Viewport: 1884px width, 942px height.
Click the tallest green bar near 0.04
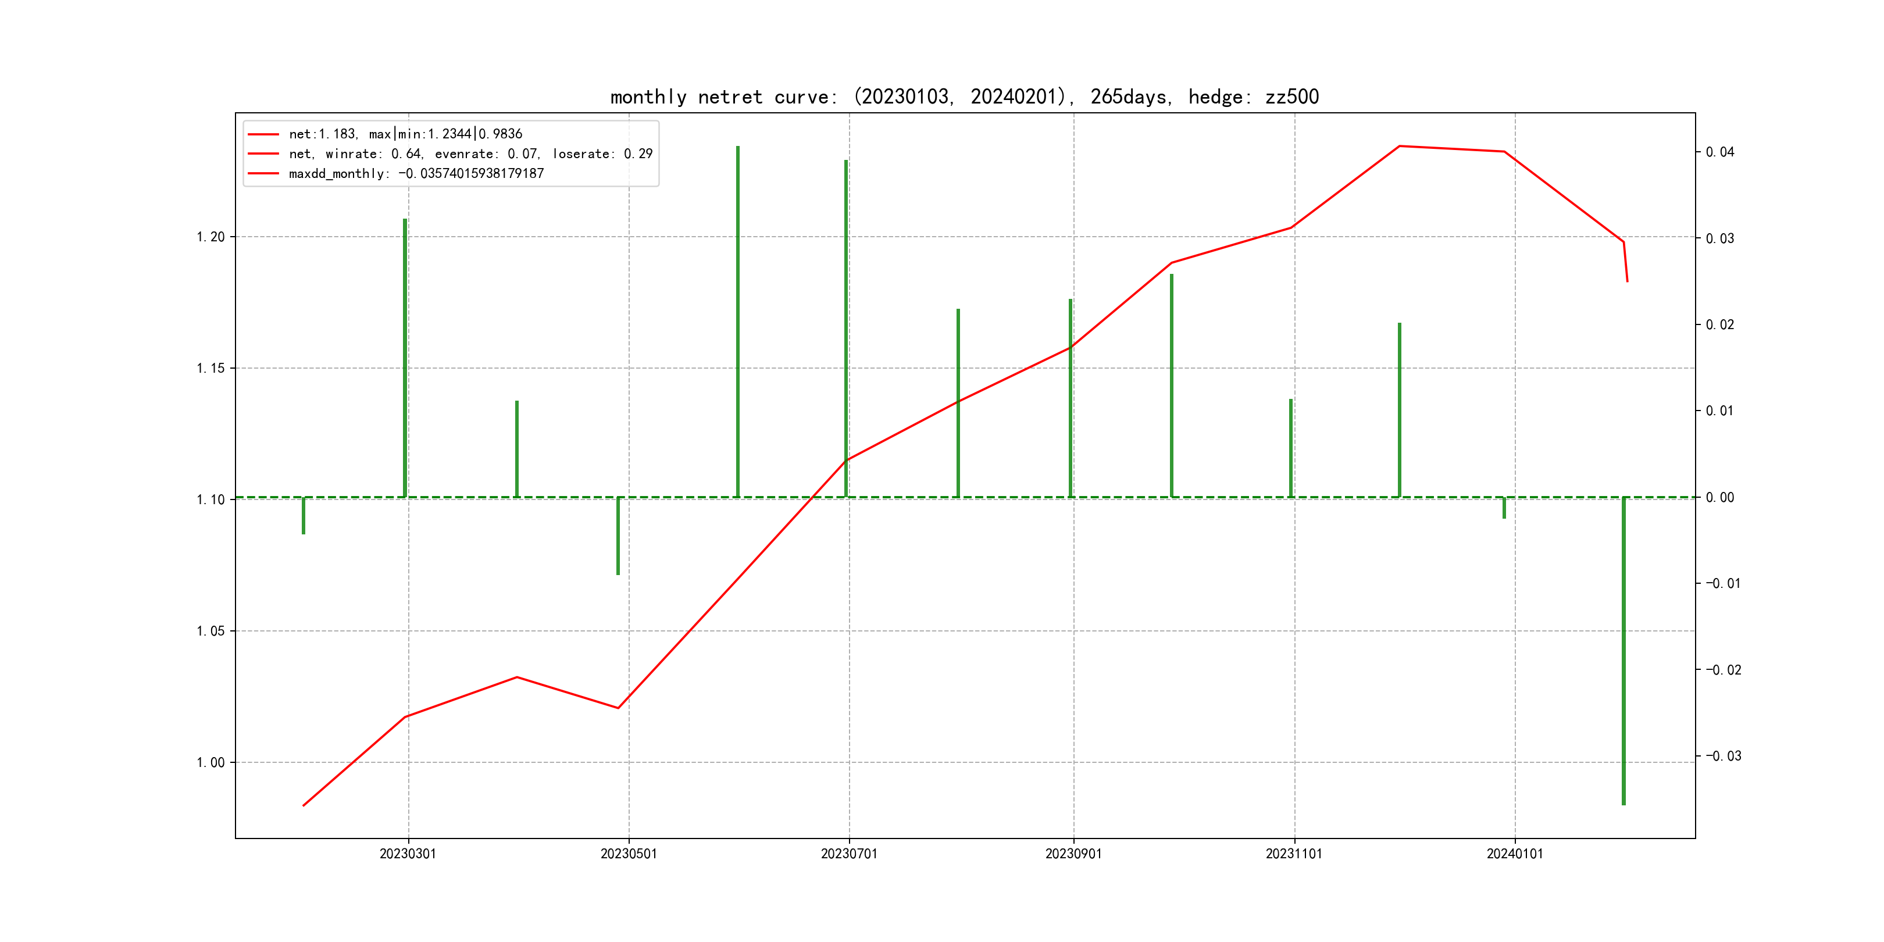[x=738, y=322]
